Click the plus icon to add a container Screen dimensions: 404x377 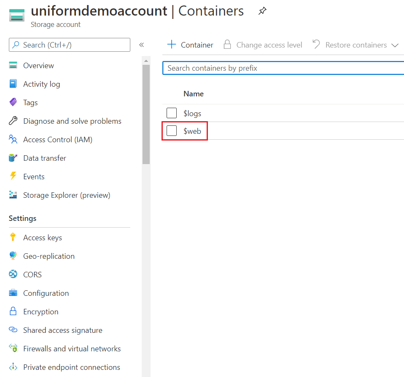[x=171, y=45]
